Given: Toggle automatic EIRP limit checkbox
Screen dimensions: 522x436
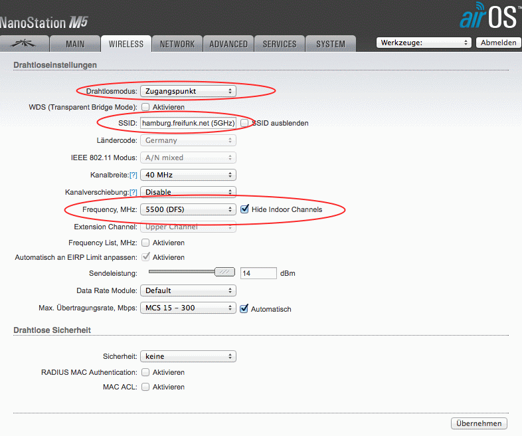Looking at the screenshot, I should 145,257.
